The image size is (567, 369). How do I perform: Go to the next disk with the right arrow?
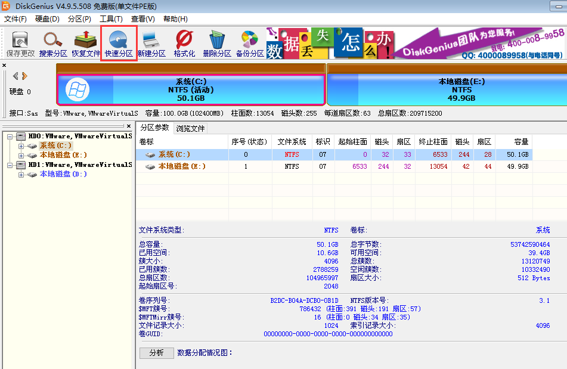click(x=24, y=76)
